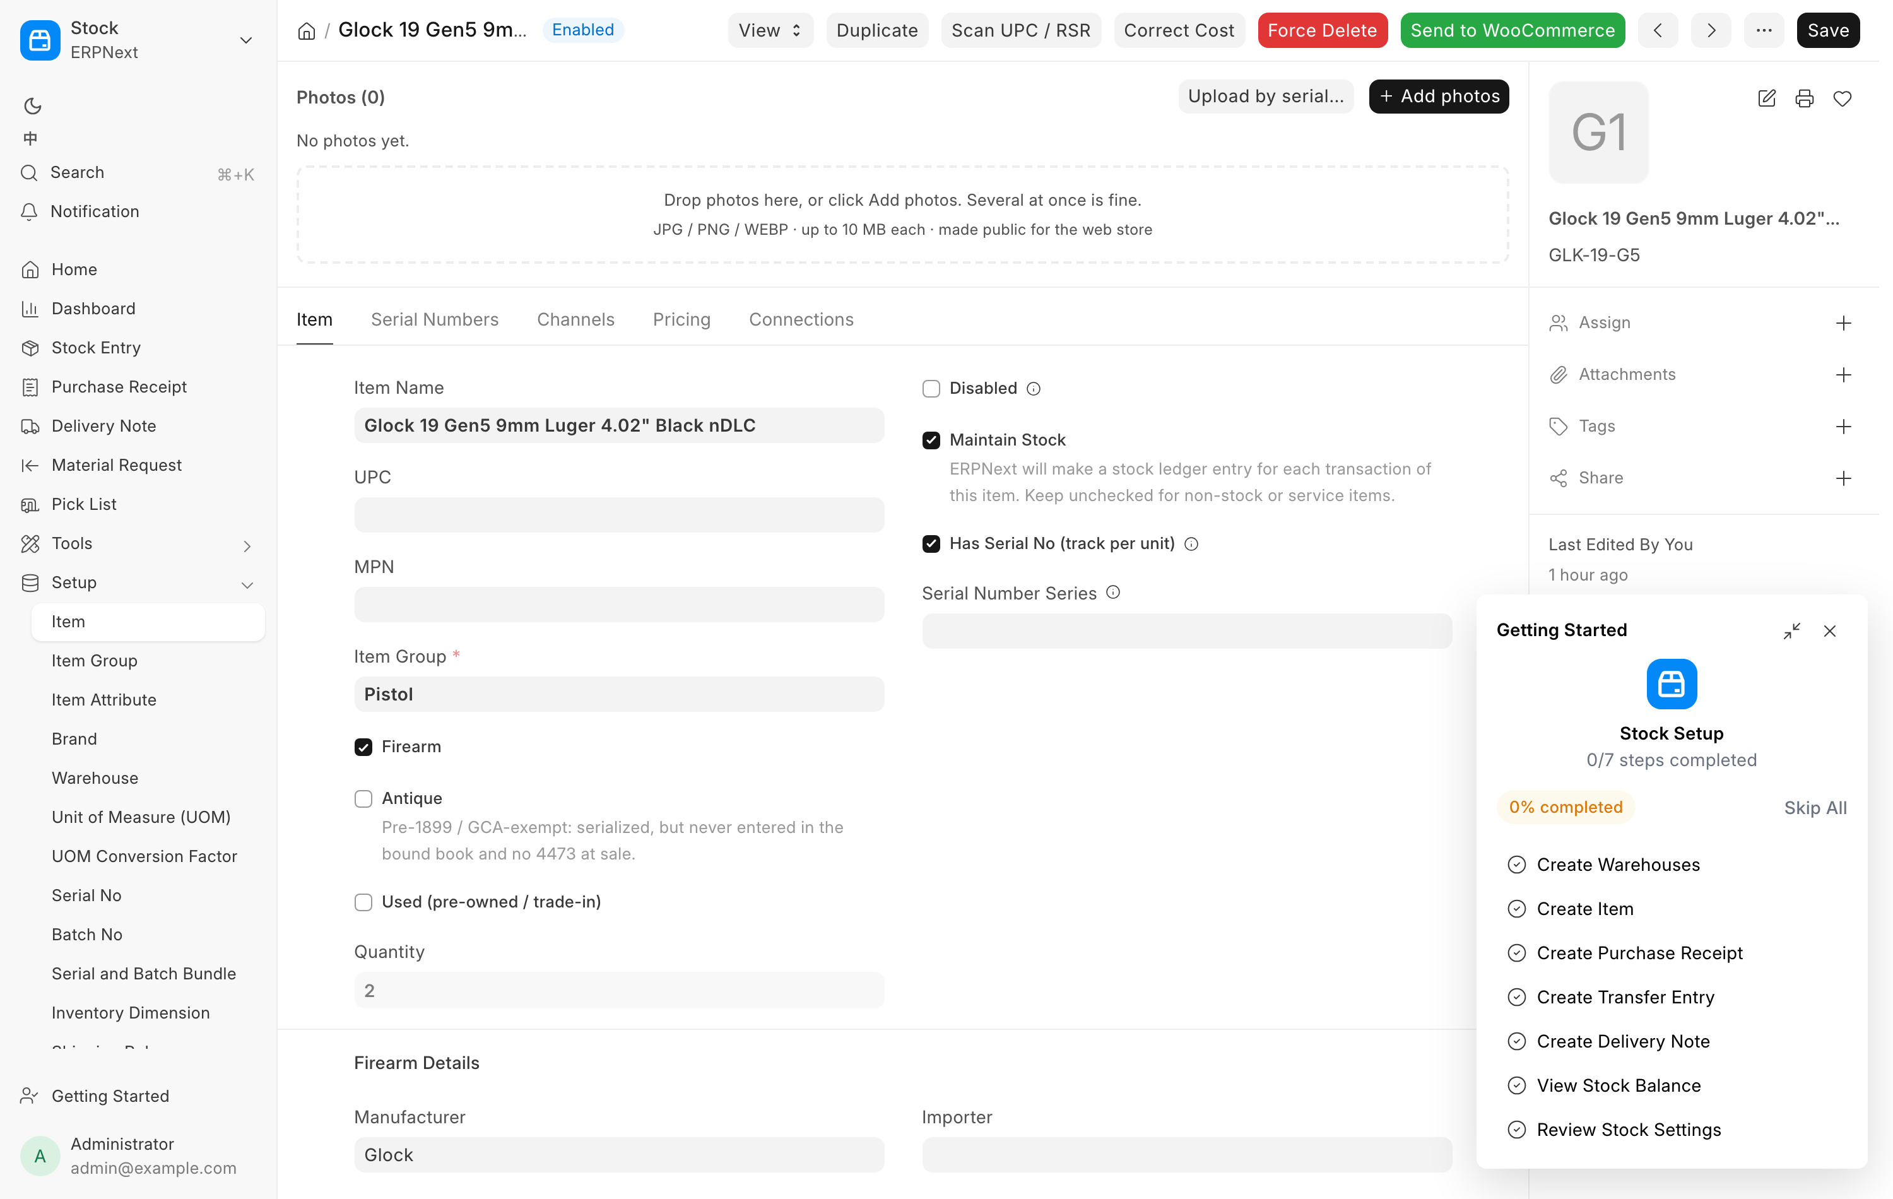This screenshot has height=1199, width=1893.
Task: Go to previous record arrow
Action: (x=1658, y=31)
